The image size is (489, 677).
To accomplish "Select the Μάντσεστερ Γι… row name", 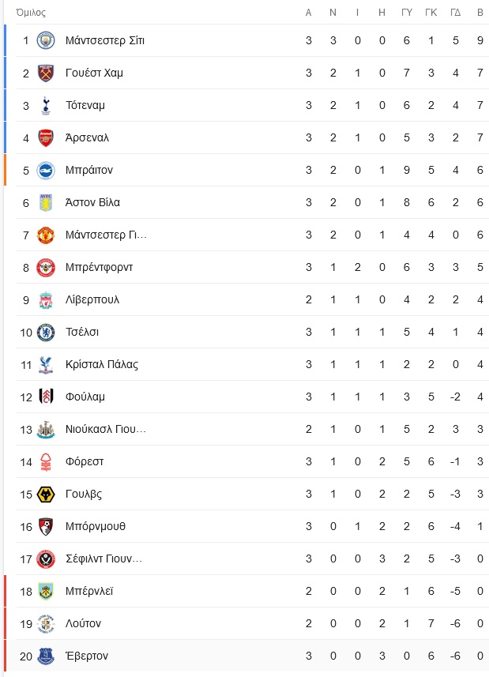I will click(106, 235).
